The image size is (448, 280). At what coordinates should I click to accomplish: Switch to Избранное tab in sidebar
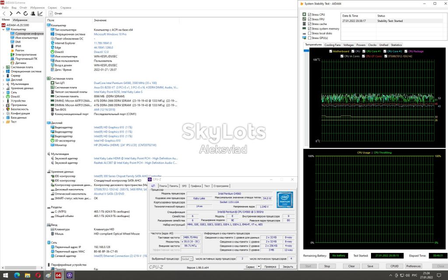click(20, 20)
